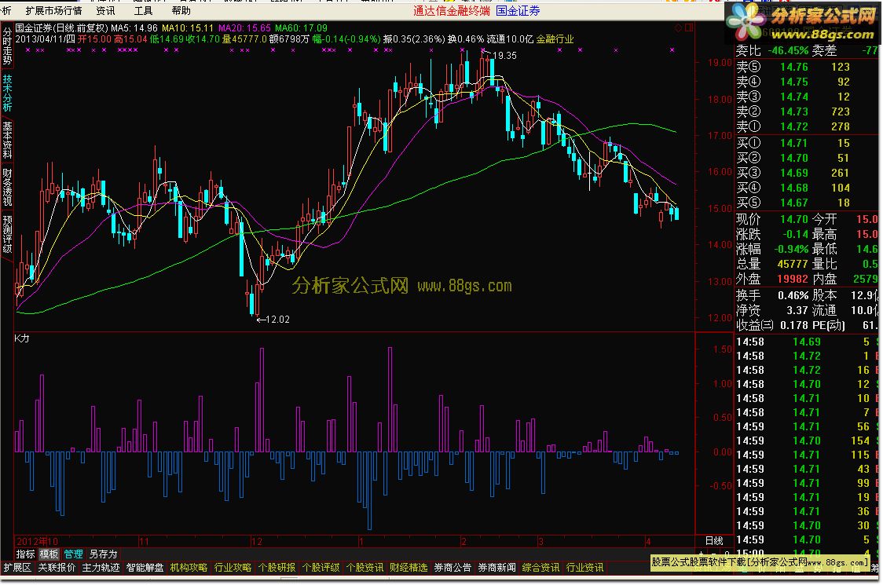This screenshot has height=585, width=883.
Task: Click the 通达信金融终端 title text
Action: (452, 11)
